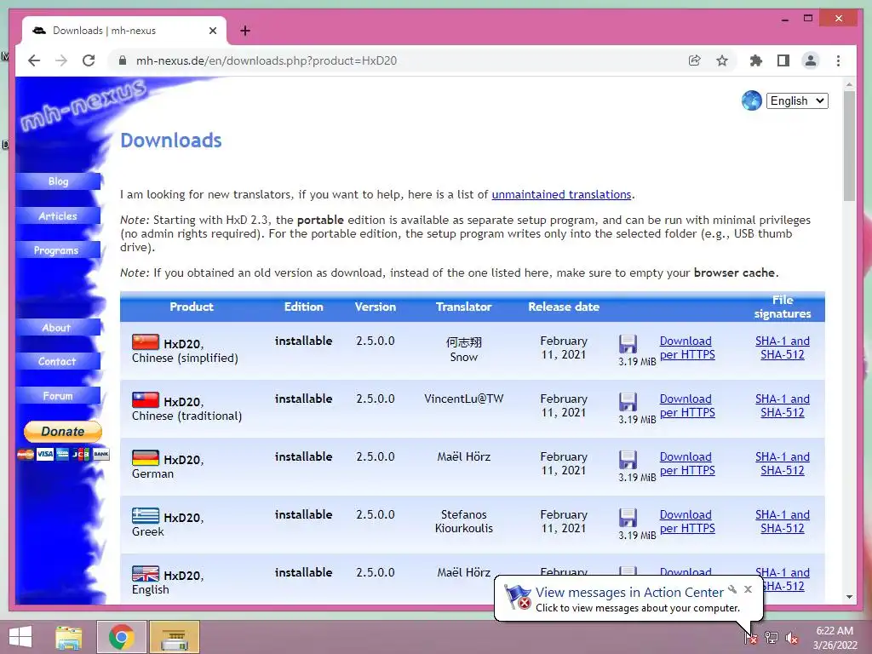Open the Extensions puzzle icon
The image size is (872, 654).
coord(756,60)
